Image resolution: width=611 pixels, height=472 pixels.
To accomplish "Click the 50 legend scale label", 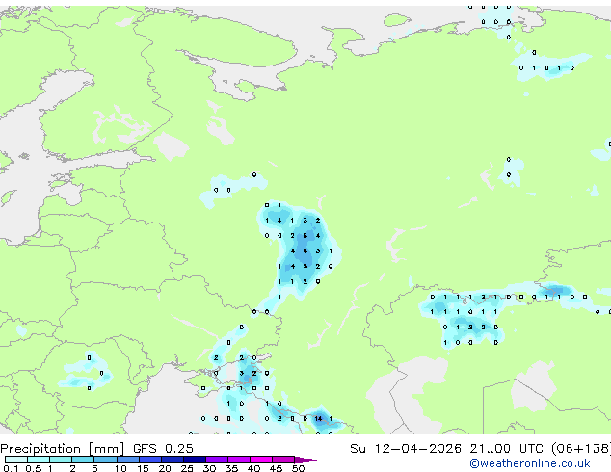I will click(298, 468).
